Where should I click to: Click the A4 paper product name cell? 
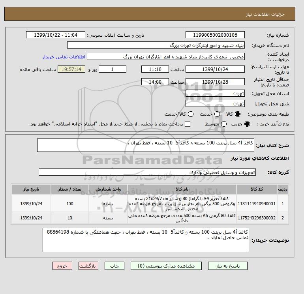[182, 204]
